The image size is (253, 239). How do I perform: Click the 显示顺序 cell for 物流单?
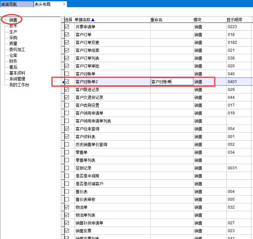coord(239,207)
